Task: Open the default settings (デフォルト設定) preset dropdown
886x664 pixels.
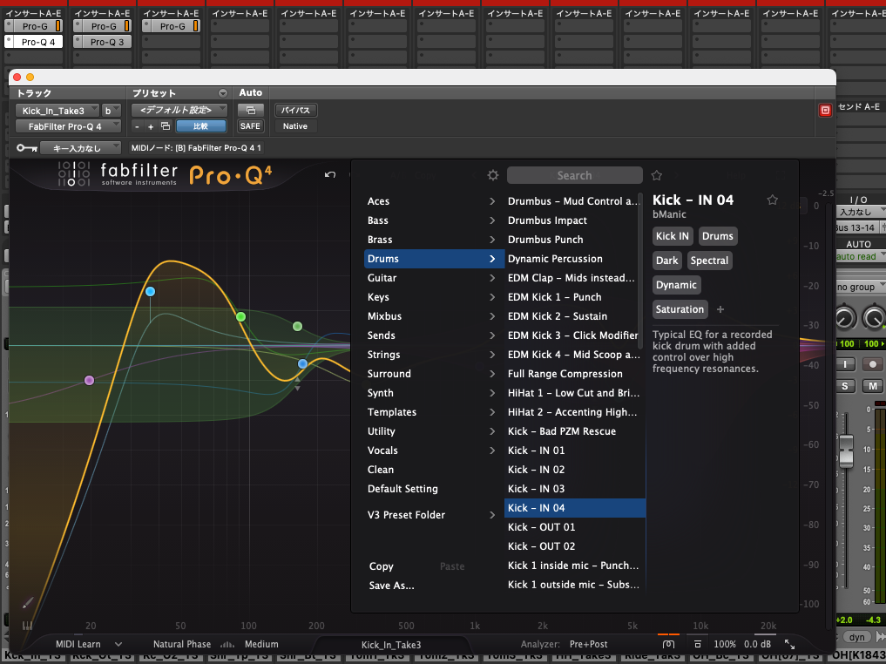Action: (x=179, y=110)
